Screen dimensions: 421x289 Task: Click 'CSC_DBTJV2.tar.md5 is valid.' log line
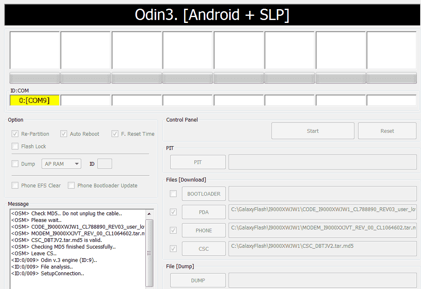point(57,240)
